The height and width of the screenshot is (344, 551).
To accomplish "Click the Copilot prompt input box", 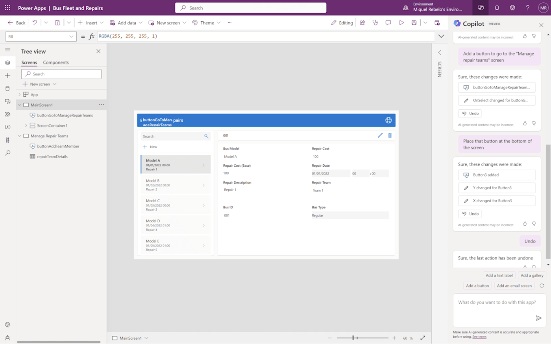I will pyautogui.click(x=499, y=310).
